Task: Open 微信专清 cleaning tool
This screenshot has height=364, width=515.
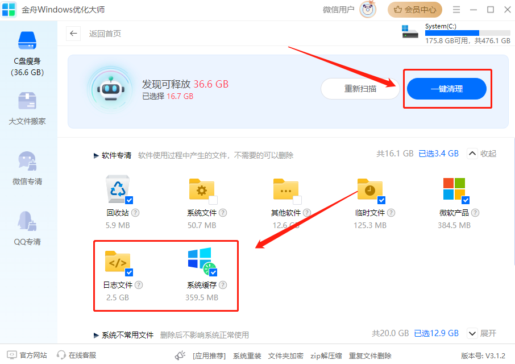Action: [27, 168]
